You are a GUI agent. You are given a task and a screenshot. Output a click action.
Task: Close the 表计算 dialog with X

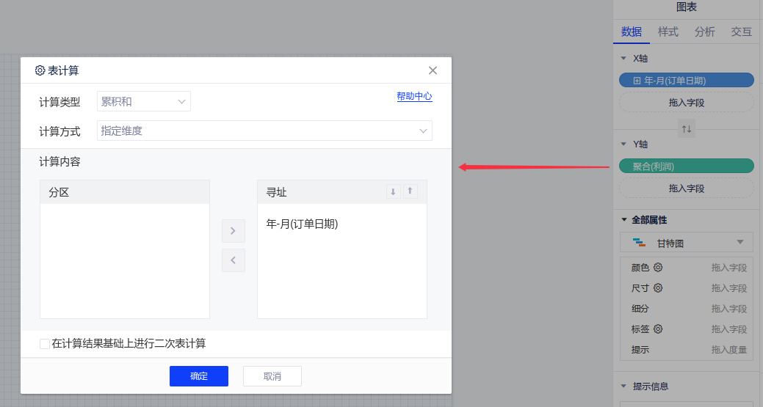click(x=433, y=70)
